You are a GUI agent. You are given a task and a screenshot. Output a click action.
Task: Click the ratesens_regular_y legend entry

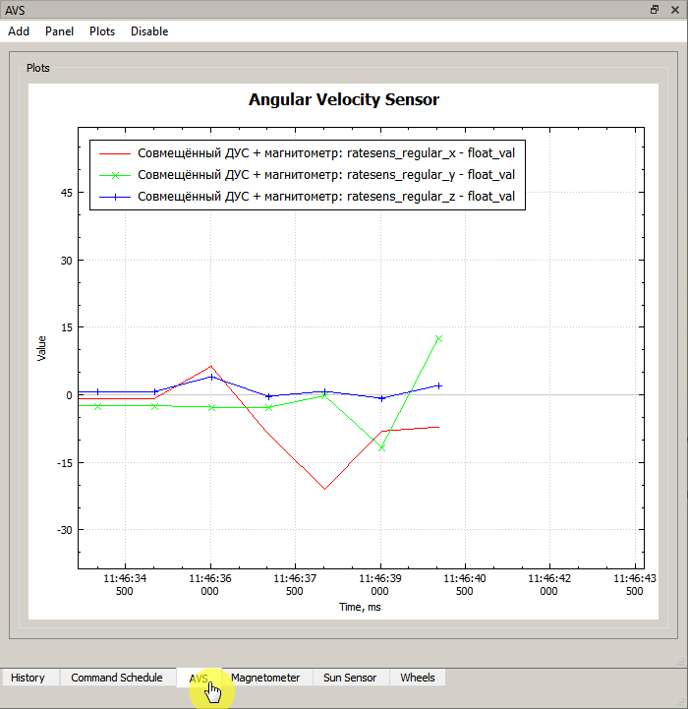point(326,175)
